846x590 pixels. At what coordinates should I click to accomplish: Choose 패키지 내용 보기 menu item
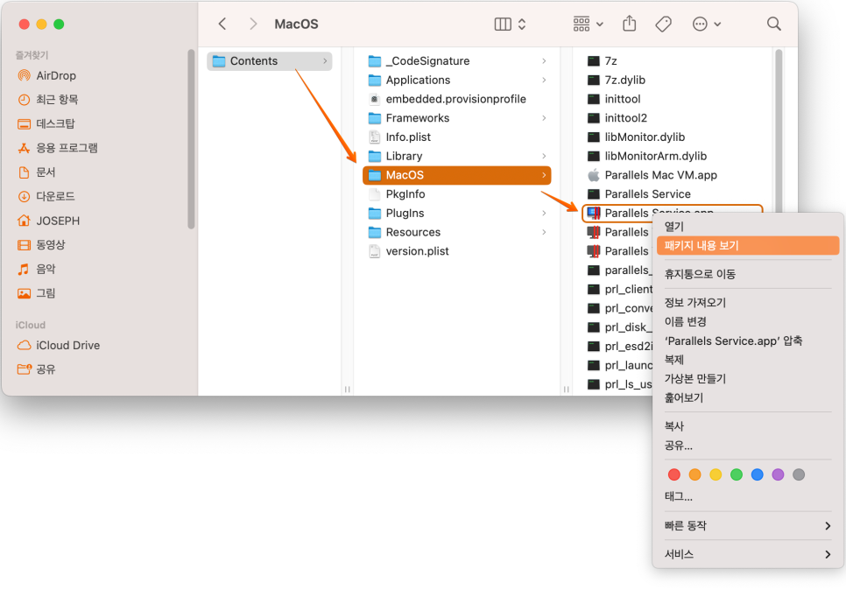tap(748, 245)
